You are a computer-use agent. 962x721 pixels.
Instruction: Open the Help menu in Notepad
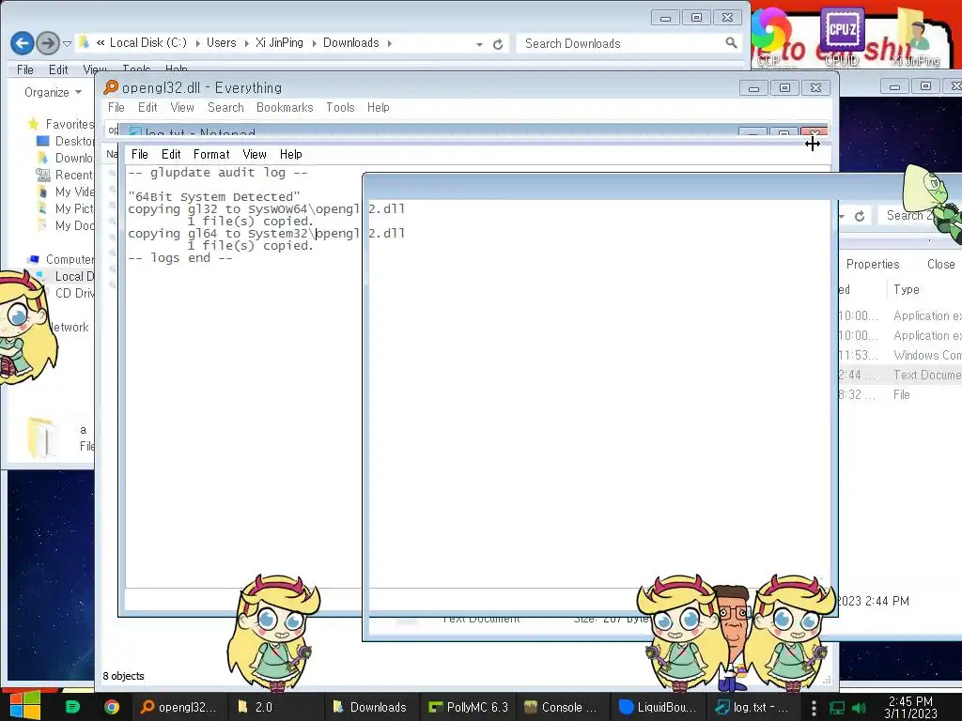[291, 155]
